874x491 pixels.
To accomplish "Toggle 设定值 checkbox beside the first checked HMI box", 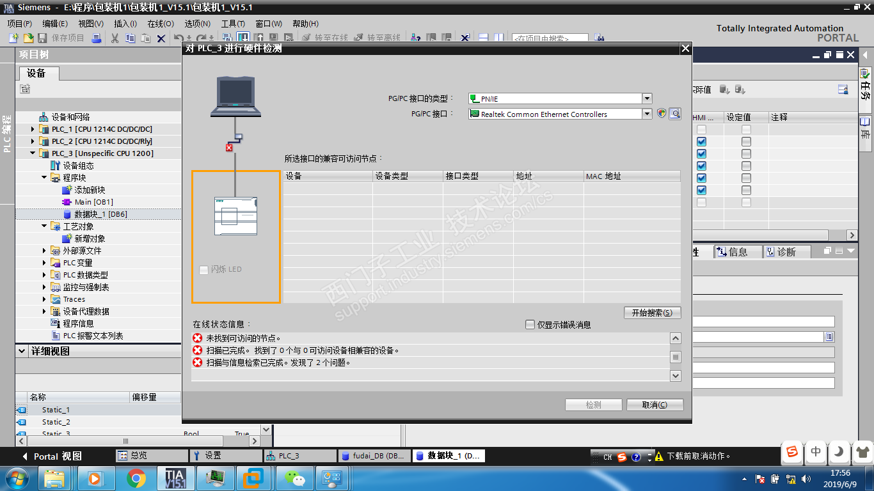I will click(x=746, y=142).
